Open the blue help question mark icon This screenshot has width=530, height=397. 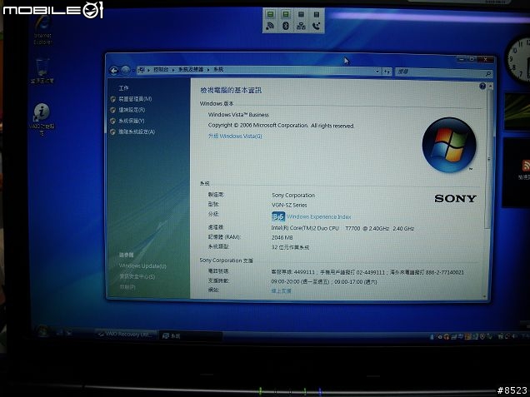coord(482,86)
